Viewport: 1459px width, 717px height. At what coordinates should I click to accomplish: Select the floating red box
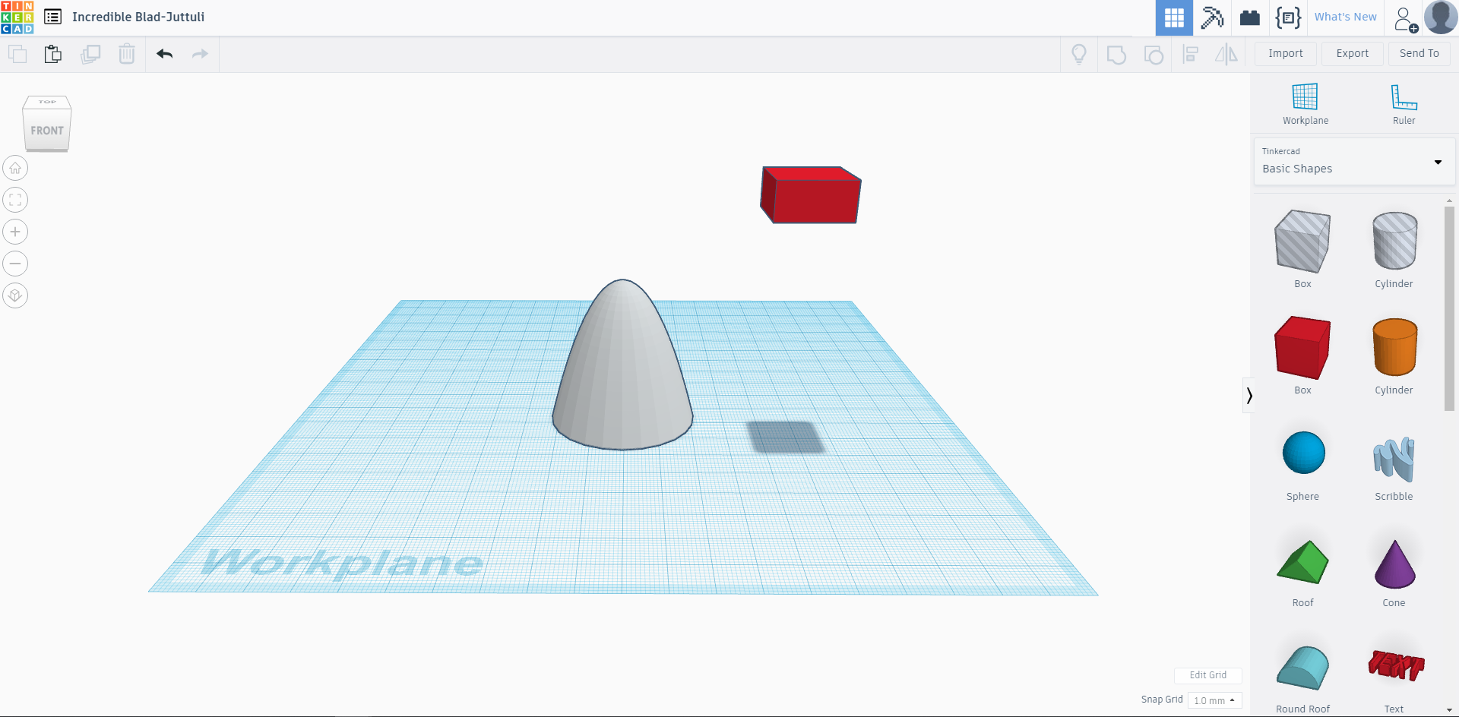(811, 195)
